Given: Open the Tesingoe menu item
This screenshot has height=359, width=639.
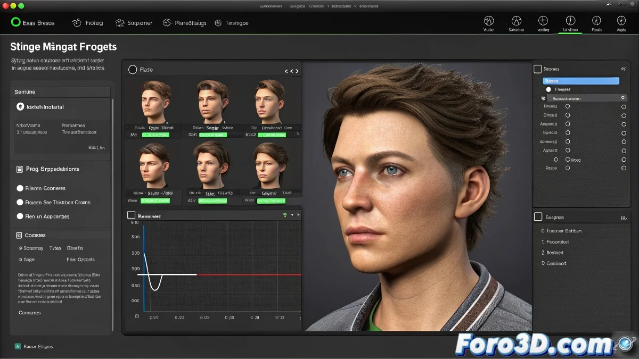Looking at the screenshot, I should 237,23.
